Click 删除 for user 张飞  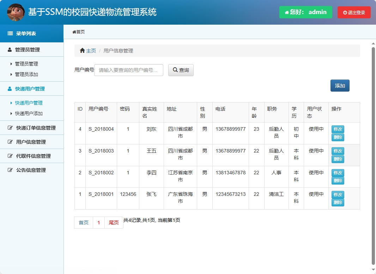[338, 203]
